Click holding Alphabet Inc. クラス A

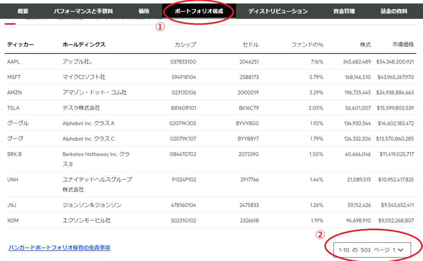pos(88,123)
